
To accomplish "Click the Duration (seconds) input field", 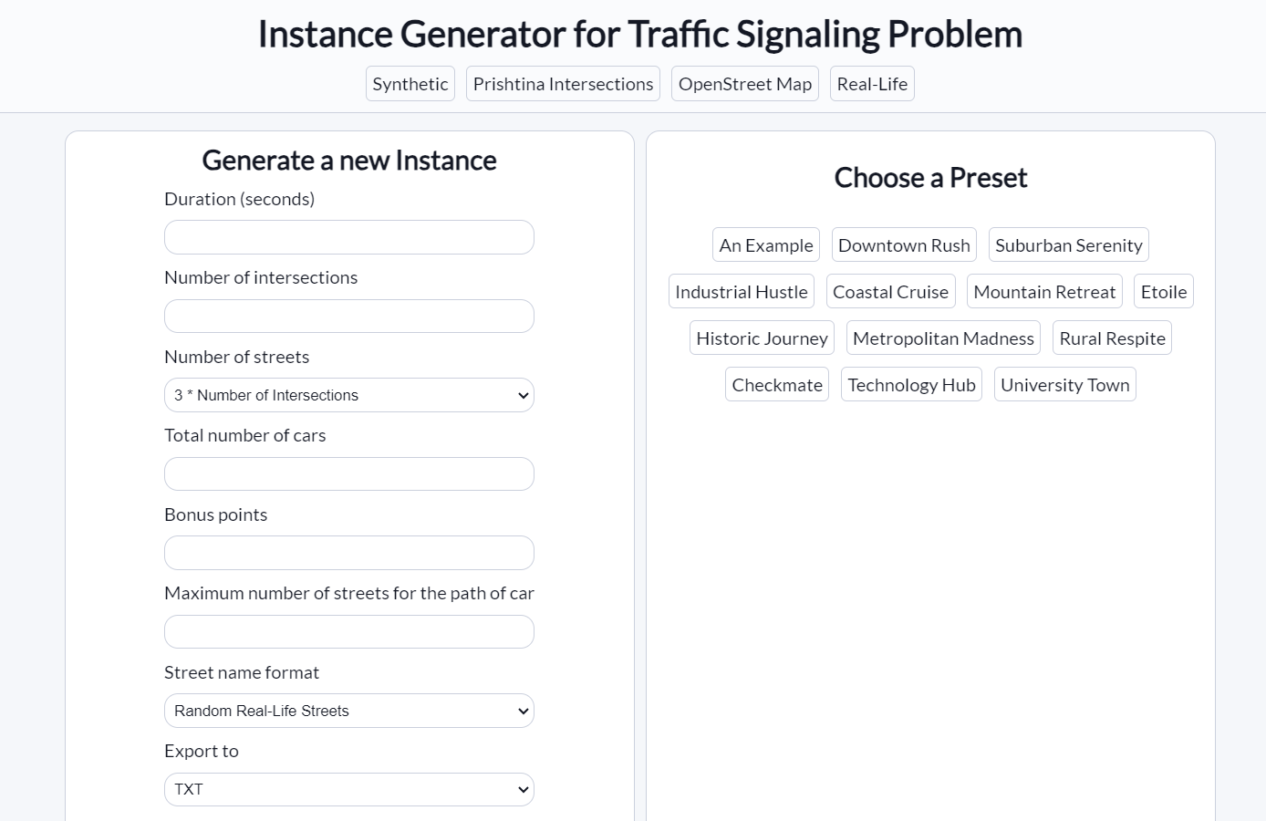I will [x=348, y=237].
